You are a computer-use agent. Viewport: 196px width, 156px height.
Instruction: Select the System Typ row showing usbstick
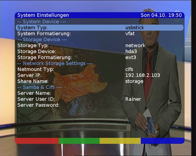point(99,28)
